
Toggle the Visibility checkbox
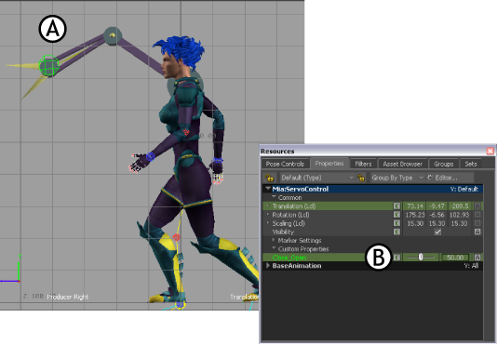pyautogui.click(x=437, y=232)
